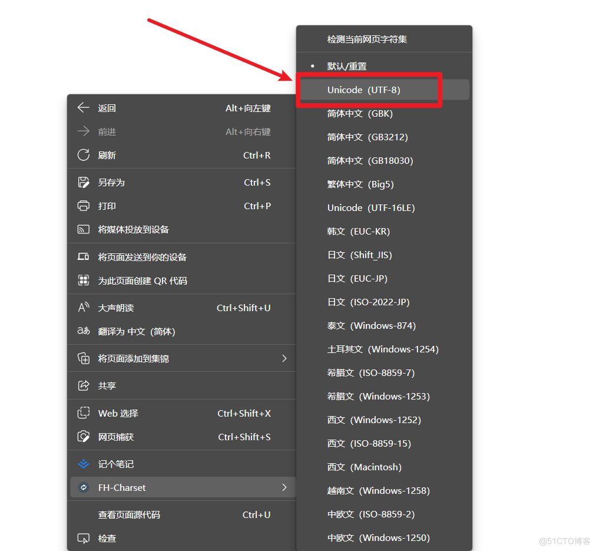
Task: Click the 检查 inspect entry
Action: (x=107, y=538)
